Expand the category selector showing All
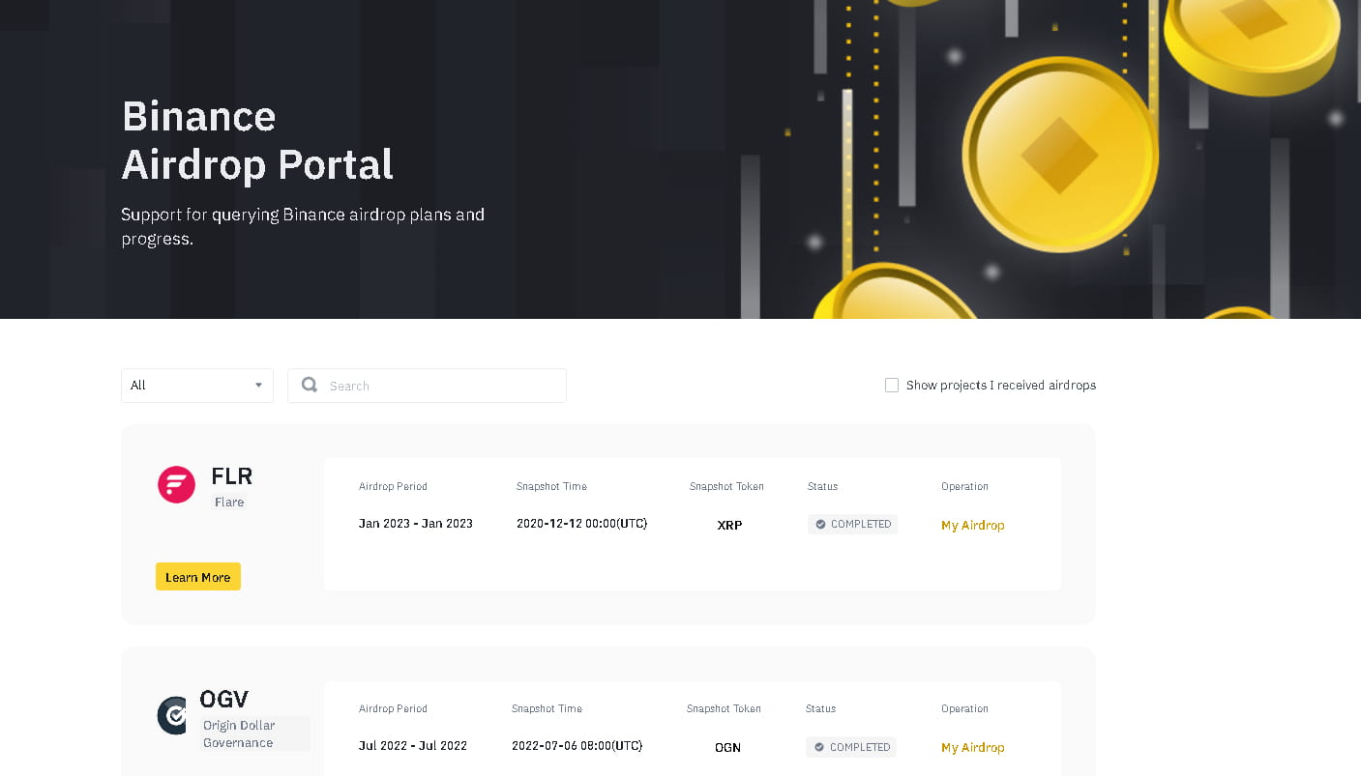 pos(197,385)
